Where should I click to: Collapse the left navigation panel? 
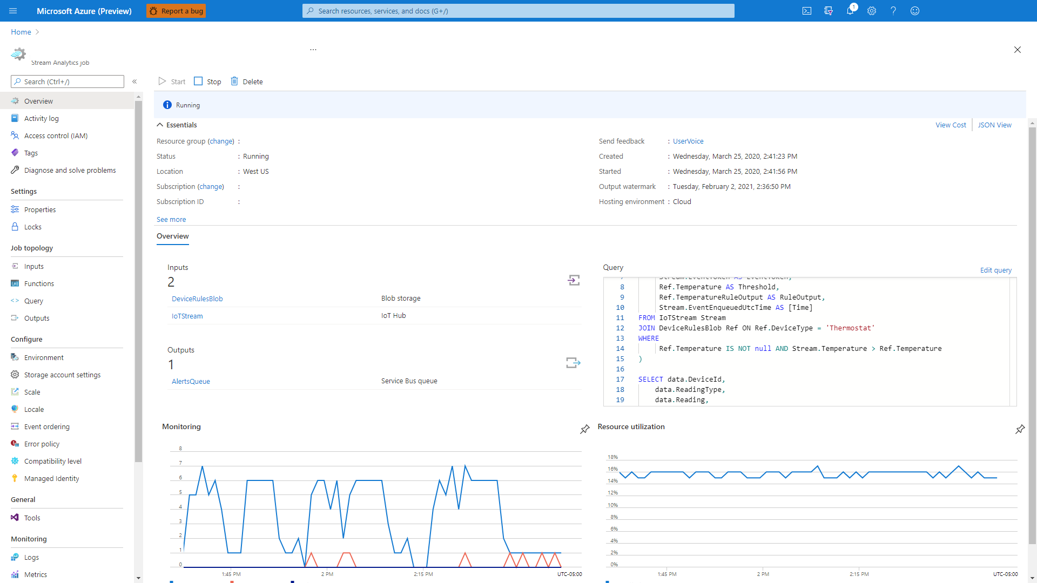134,81
